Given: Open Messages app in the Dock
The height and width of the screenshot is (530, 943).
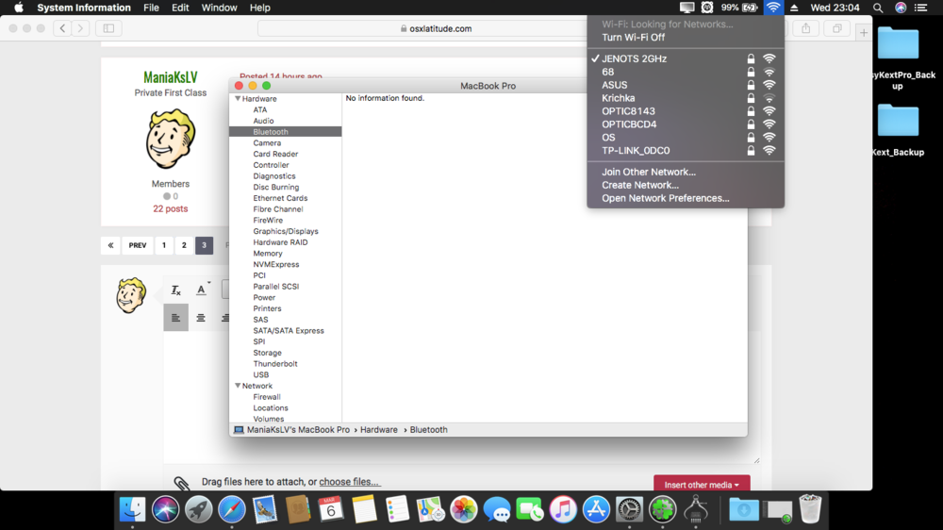Looking at the screenshot, I should 497,509.
